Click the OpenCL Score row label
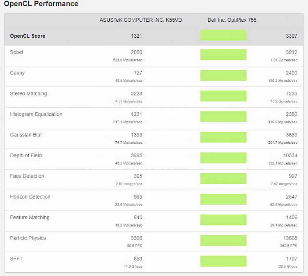This screenshot has height=276, width=308. coord(28,36)
